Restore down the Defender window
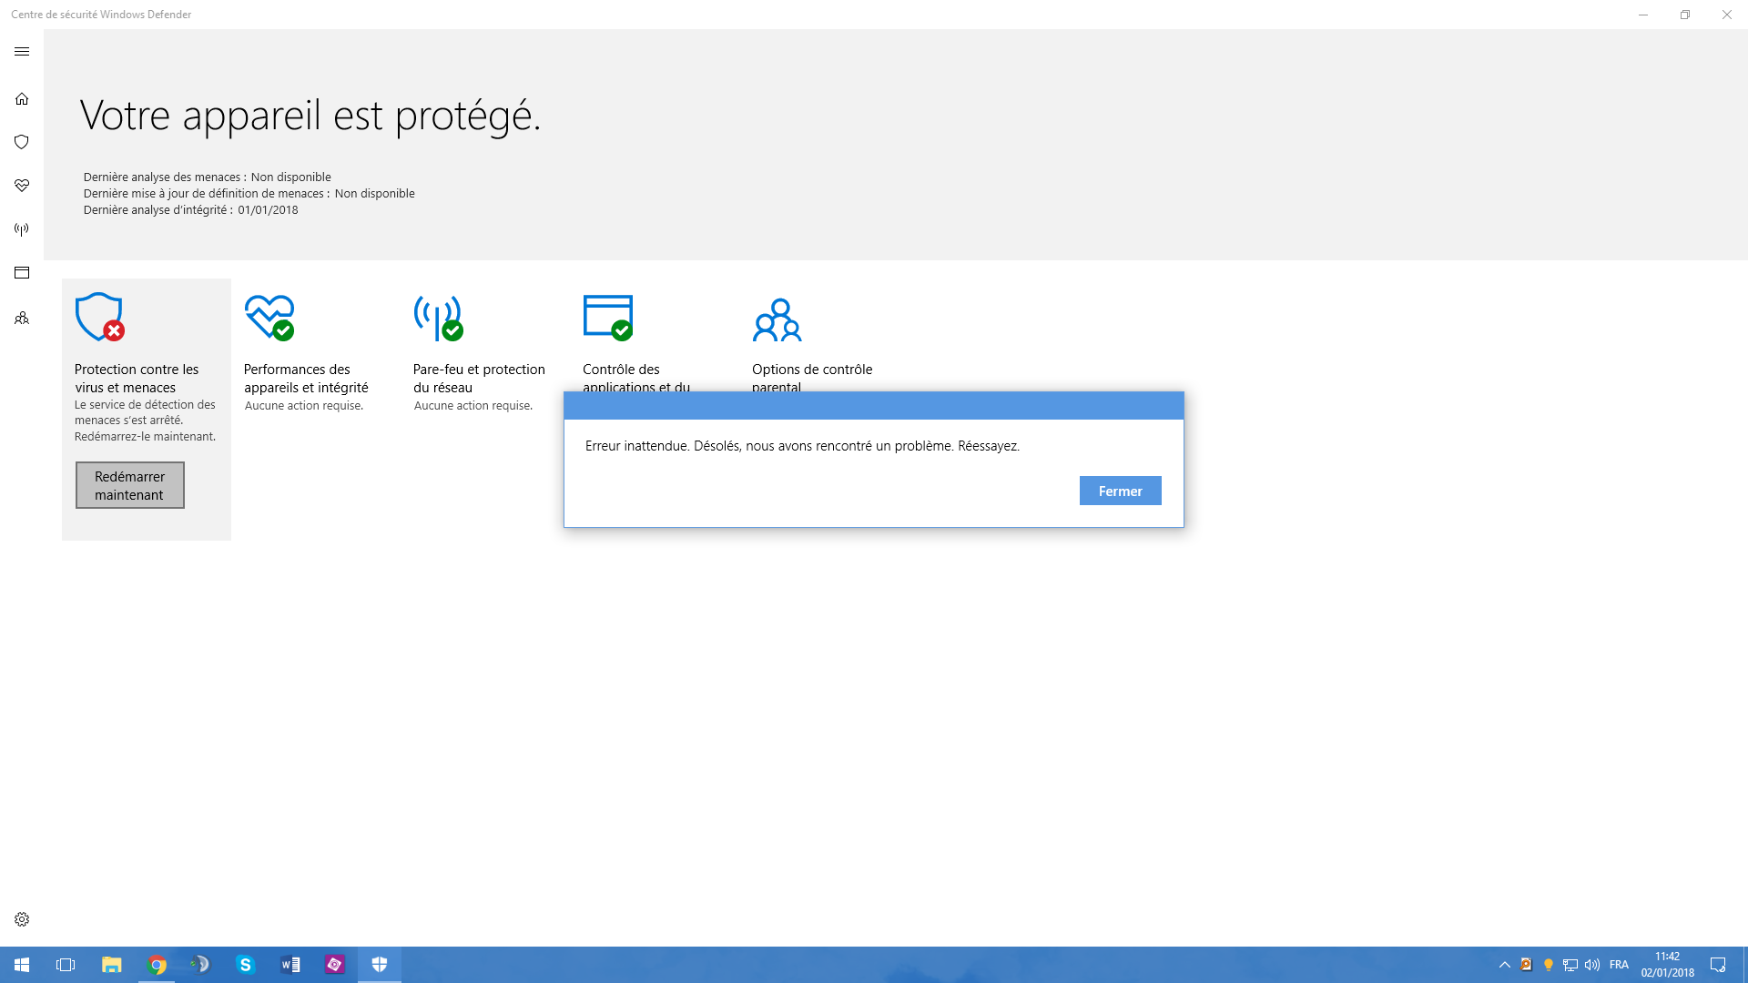The width and height of the screenshot is (1748, 983). point(1685,15)
